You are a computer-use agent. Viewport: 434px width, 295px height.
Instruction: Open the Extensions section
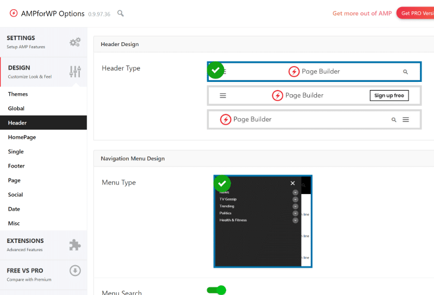click(x=43, y=245)
